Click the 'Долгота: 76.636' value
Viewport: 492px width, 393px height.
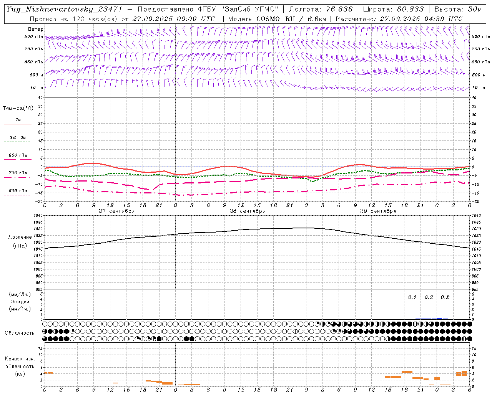321,9
